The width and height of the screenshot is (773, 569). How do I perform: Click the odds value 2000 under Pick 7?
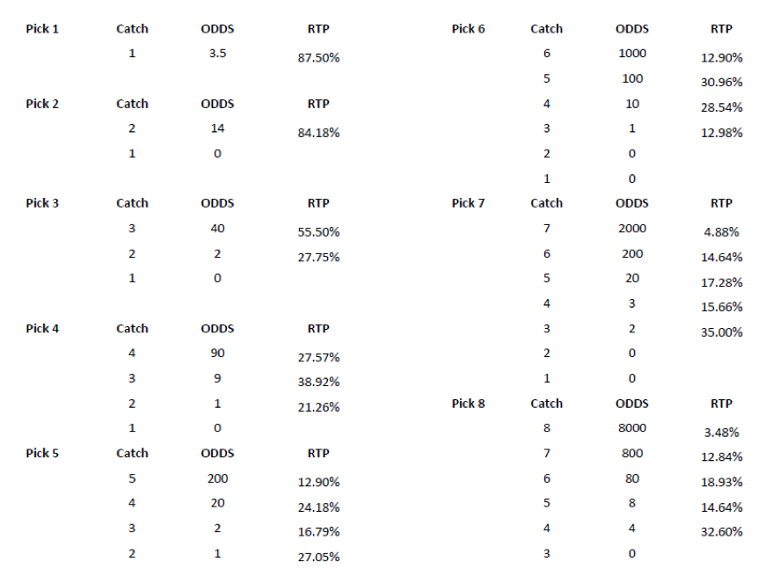click(632, 229)
